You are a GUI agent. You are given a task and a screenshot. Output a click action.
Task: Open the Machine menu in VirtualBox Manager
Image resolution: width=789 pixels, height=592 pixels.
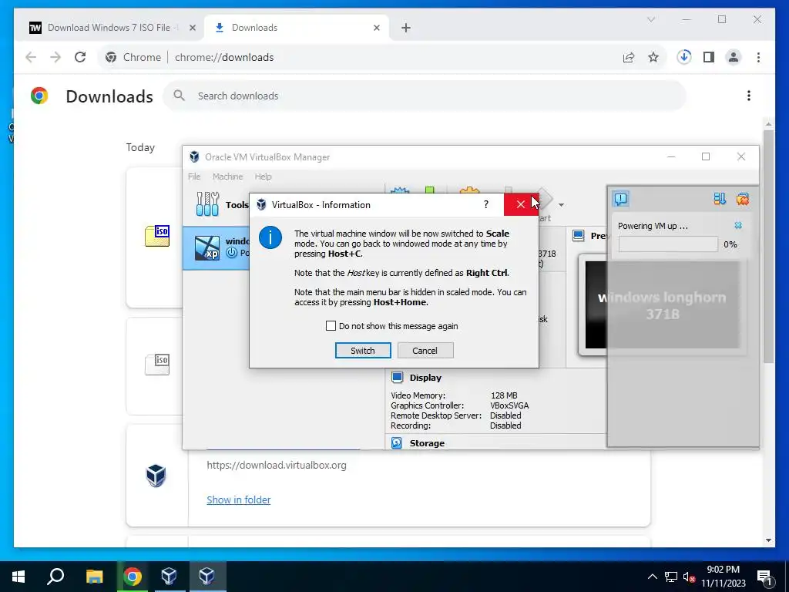point(227,177)
